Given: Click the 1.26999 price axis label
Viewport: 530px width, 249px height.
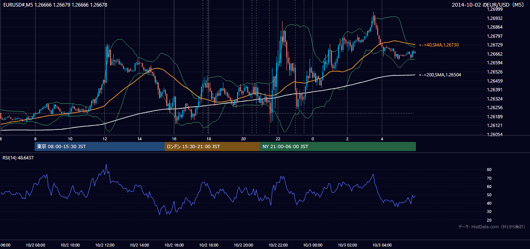Looking at the screenshot, I should coord(495,10).
